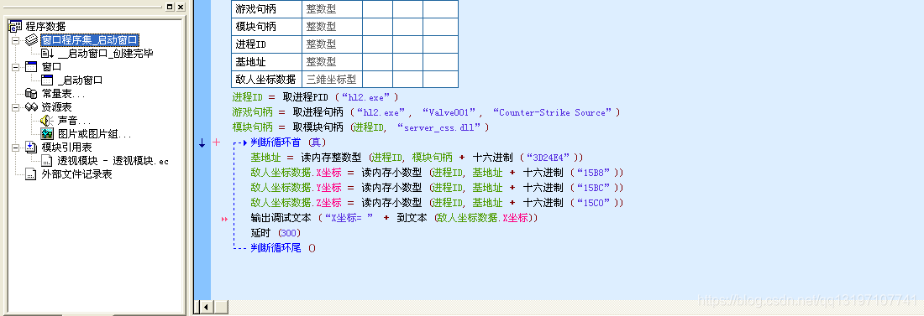
Task: Click the subroutine icon beside __启动窗口_创建完毕
Action: pos(48,54)
